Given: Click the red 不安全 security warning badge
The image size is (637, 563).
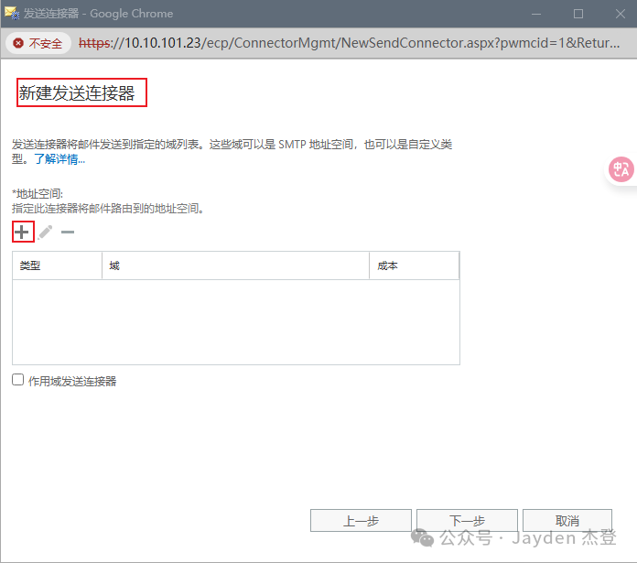Looking at the screenshot, I should 38,43.
